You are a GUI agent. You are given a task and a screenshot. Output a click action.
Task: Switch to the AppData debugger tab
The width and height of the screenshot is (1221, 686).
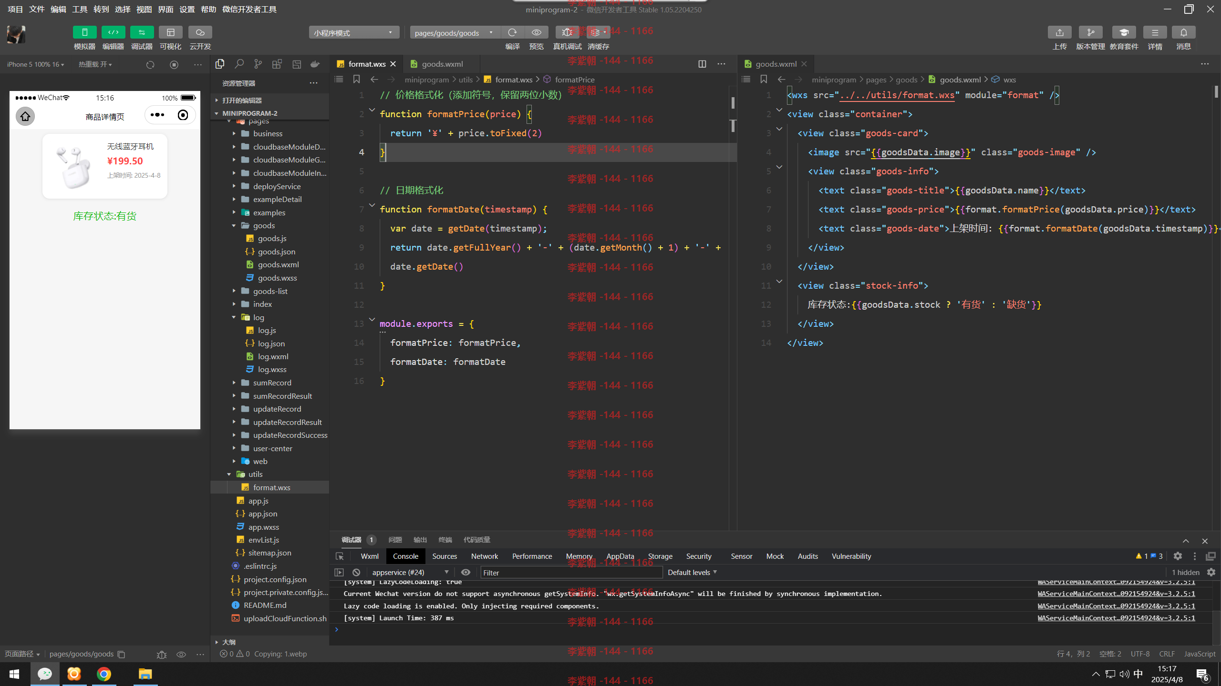[620, 556]
